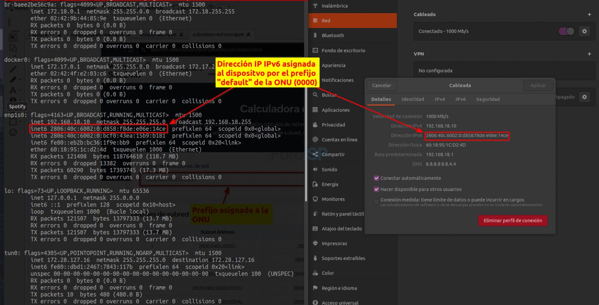This screenshot has width=599, height=305.
Task: Click gear icon next to Apagado
Action: click(x=584, y=97)
